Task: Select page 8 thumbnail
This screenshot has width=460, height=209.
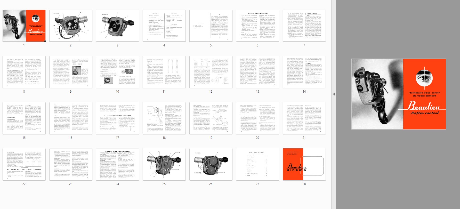Action: coord(24,72)
